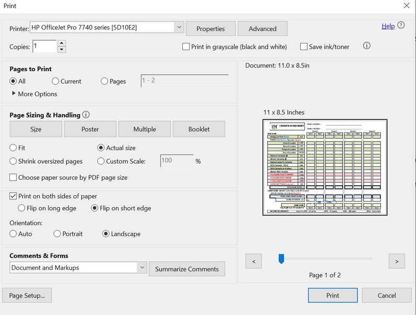Viewport: 416px width, 315px height.
Task: Switch to the Booklet tab
Action: click(199, 129)
